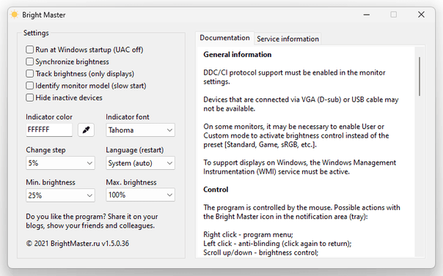This screenshot has width=443, height=276.
Task: Open the Language System (auto) dropdown
Action: tap(140, 163)
